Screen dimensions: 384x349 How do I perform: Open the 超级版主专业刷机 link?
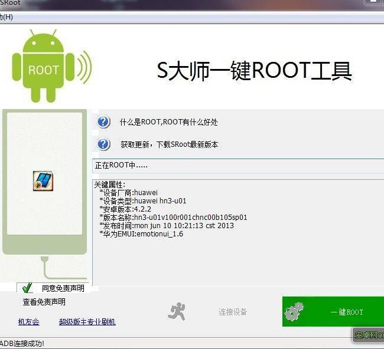coord(87,322)
